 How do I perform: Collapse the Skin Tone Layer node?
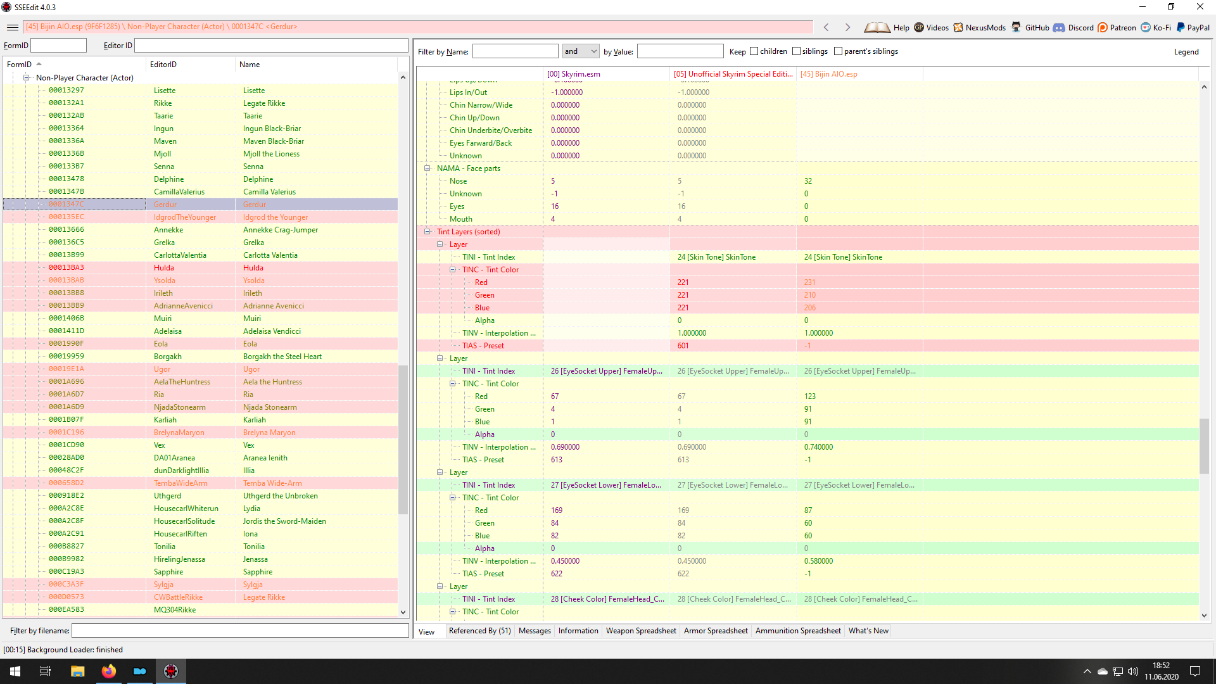pyautogui.click(x=440, y=244)
